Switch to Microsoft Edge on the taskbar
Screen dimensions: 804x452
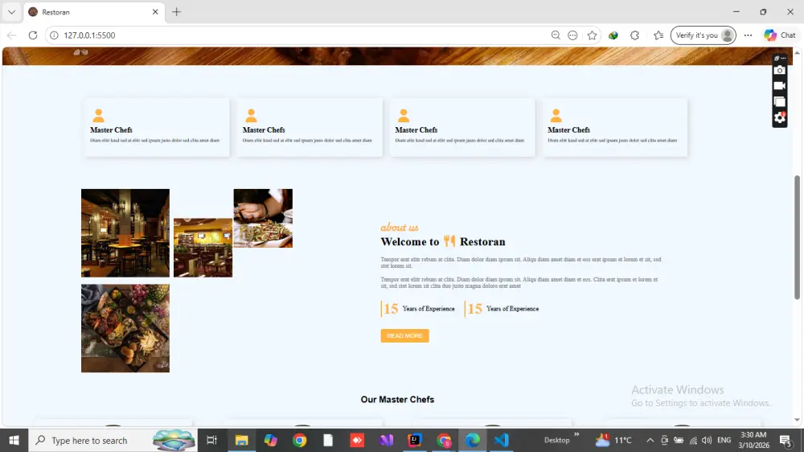(x=472, y=440)
